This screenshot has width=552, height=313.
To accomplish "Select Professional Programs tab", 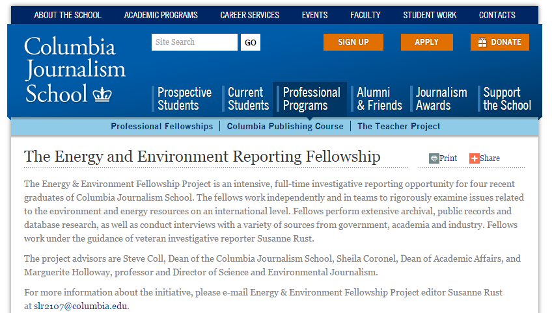I will point(311,99).
